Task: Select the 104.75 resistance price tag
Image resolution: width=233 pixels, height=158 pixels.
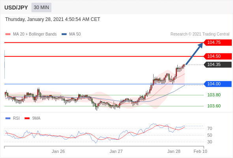Action: coord(218,43)
